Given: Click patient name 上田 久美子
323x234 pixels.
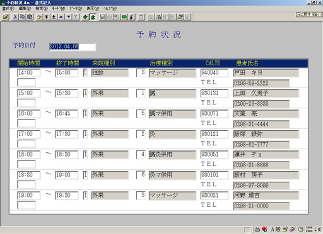Looking at the screenshot, I should (x=266, y=93).
